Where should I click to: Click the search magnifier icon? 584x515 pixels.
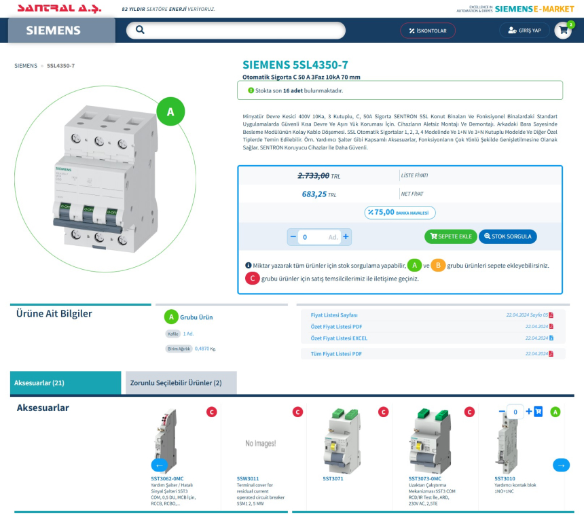click(x=140, y=30)
